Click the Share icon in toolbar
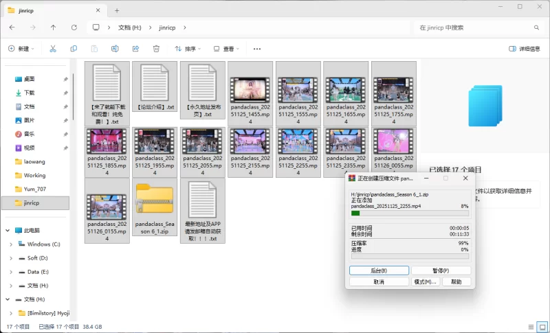The width and height of the screenshot is (550, 333). (x=135, y=49)
